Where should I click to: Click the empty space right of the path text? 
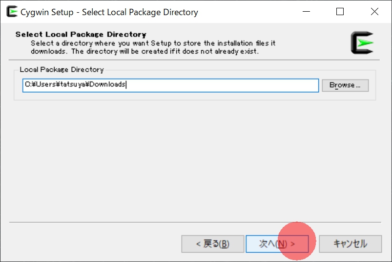pos(223,85)
